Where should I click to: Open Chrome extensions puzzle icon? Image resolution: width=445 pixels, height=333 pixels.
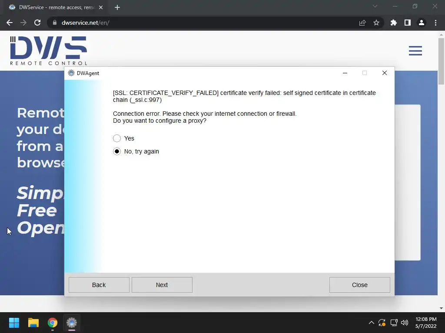pos(394,23)
